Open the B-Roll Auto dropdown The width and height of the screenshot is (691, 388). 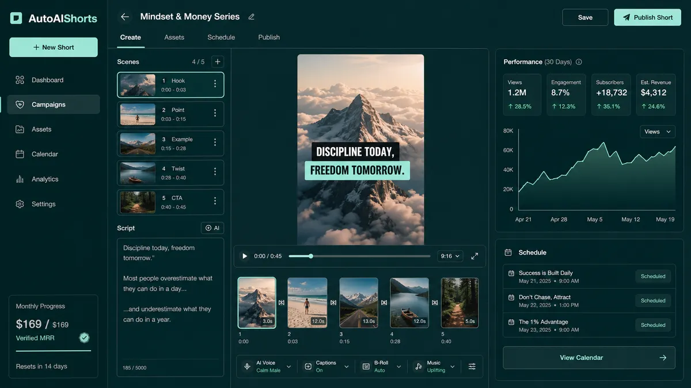pyautogui.click(x=381, y=366)
